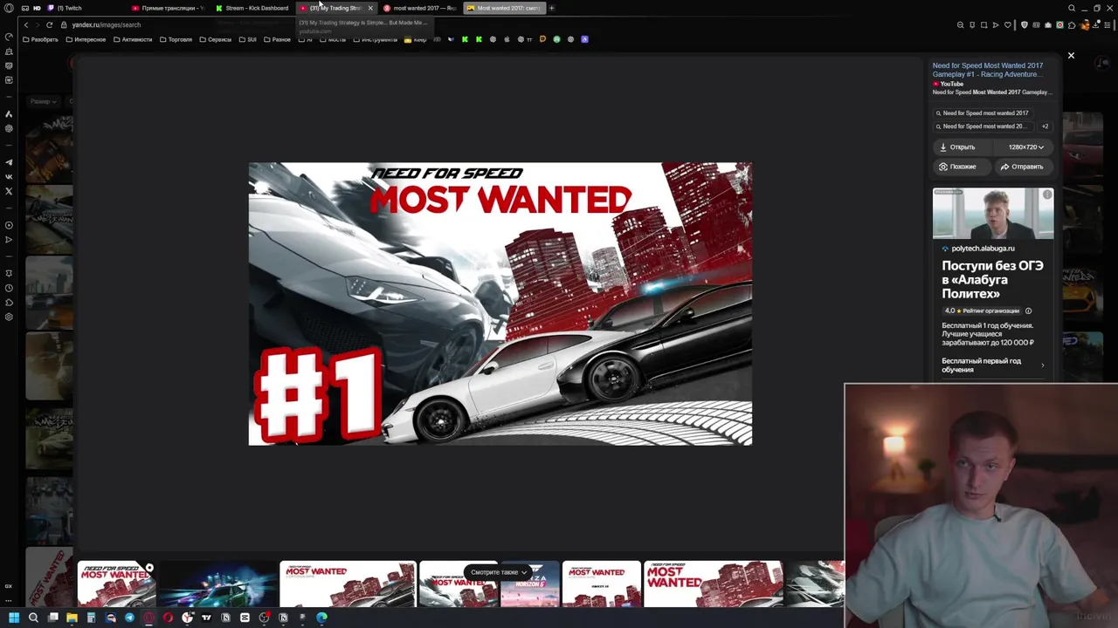Select the neon blue racing cars thumbnail

(217, 584)
